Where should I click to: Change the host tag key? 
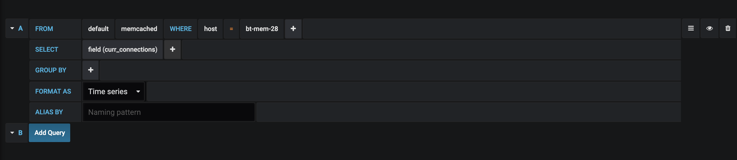210,29
